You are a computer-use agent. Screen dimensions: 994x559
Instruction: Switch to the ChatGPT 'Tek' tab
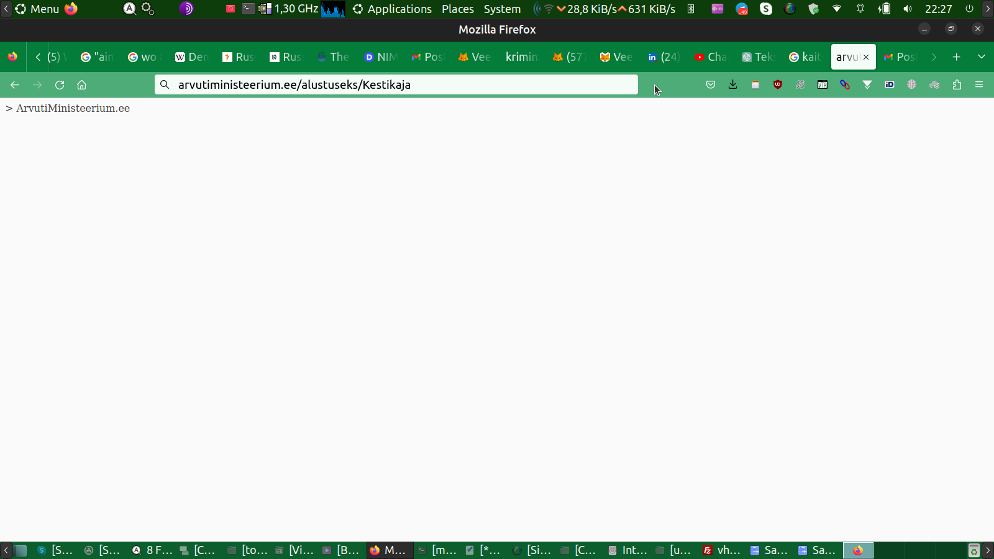(x=758, y=57)
